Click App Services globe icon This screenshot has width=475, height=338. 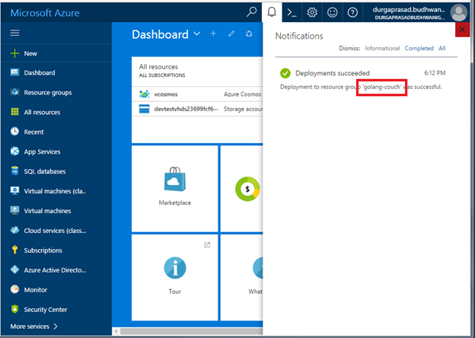tap(14, 151)
